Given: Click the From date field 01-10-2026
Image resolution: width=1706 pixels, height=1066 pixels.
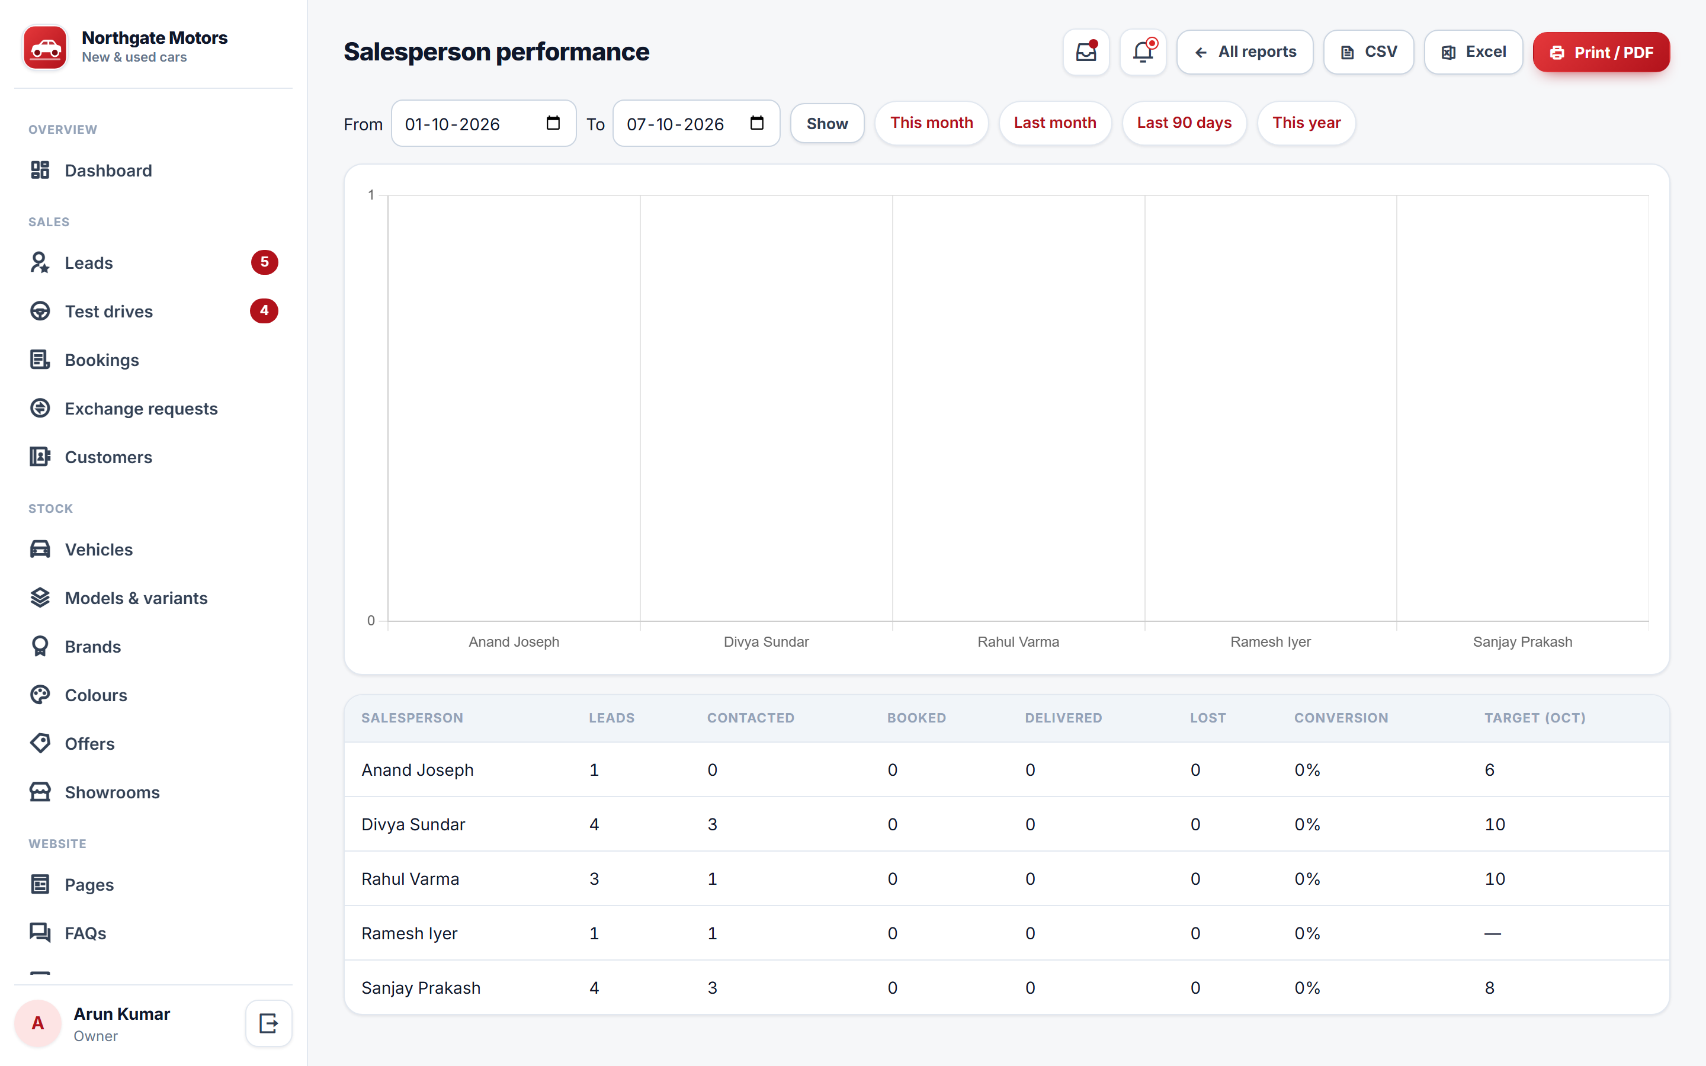Looking at the screenshot, I should (483, 123).
